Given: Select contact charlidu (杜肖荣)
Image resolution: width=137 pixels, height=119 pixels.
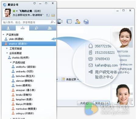Looking at the screenshot, I should (20, 58).
